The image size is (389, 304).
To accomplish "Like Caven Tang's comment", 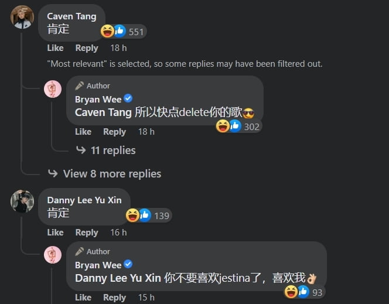I will (x=55, y=48).
